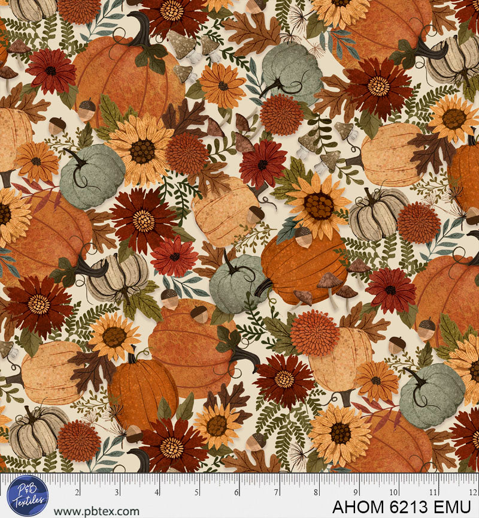479x518 pixels.
Task: Select the 10 inch ruler mark
Action: (x=396, y=492)
